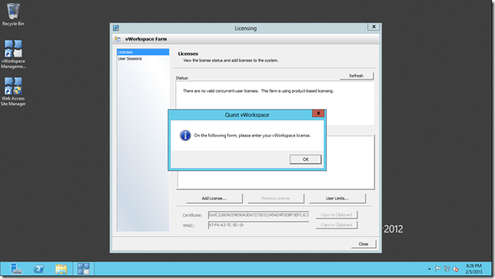The height and width of the screenshot is (279, 495).
Task: Click the Licensing window title icon
Action: tap(116, 28)
